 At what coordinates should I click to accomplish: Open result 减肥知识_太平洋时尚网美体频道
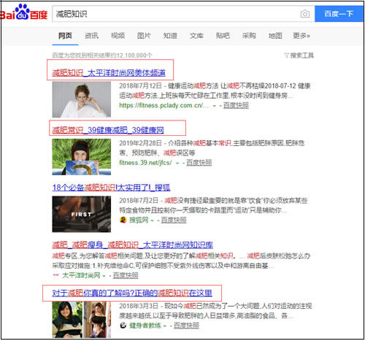tap(109, 72)
